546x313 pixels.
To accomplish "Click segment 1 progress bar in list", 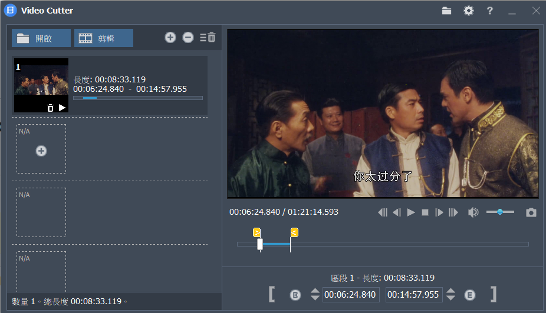I will point(138,98).
